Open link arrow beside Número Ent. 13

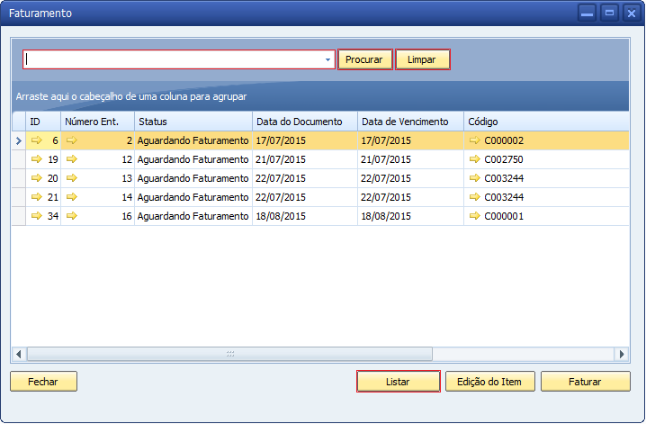[72, 178]
